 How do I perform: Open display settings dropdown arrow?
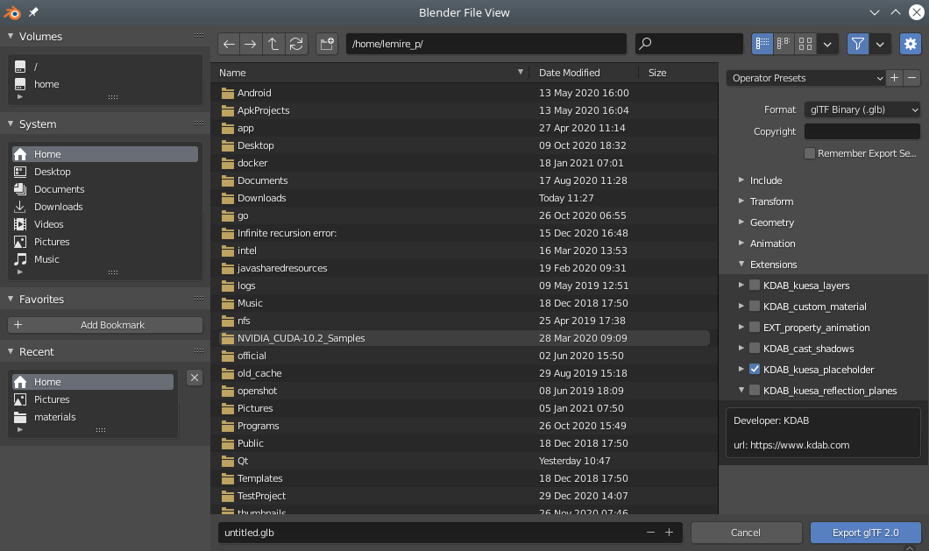[827, 44]
